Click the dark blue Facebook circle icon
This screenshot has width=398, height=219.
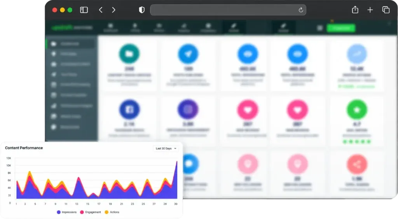(x=129, y=109)
